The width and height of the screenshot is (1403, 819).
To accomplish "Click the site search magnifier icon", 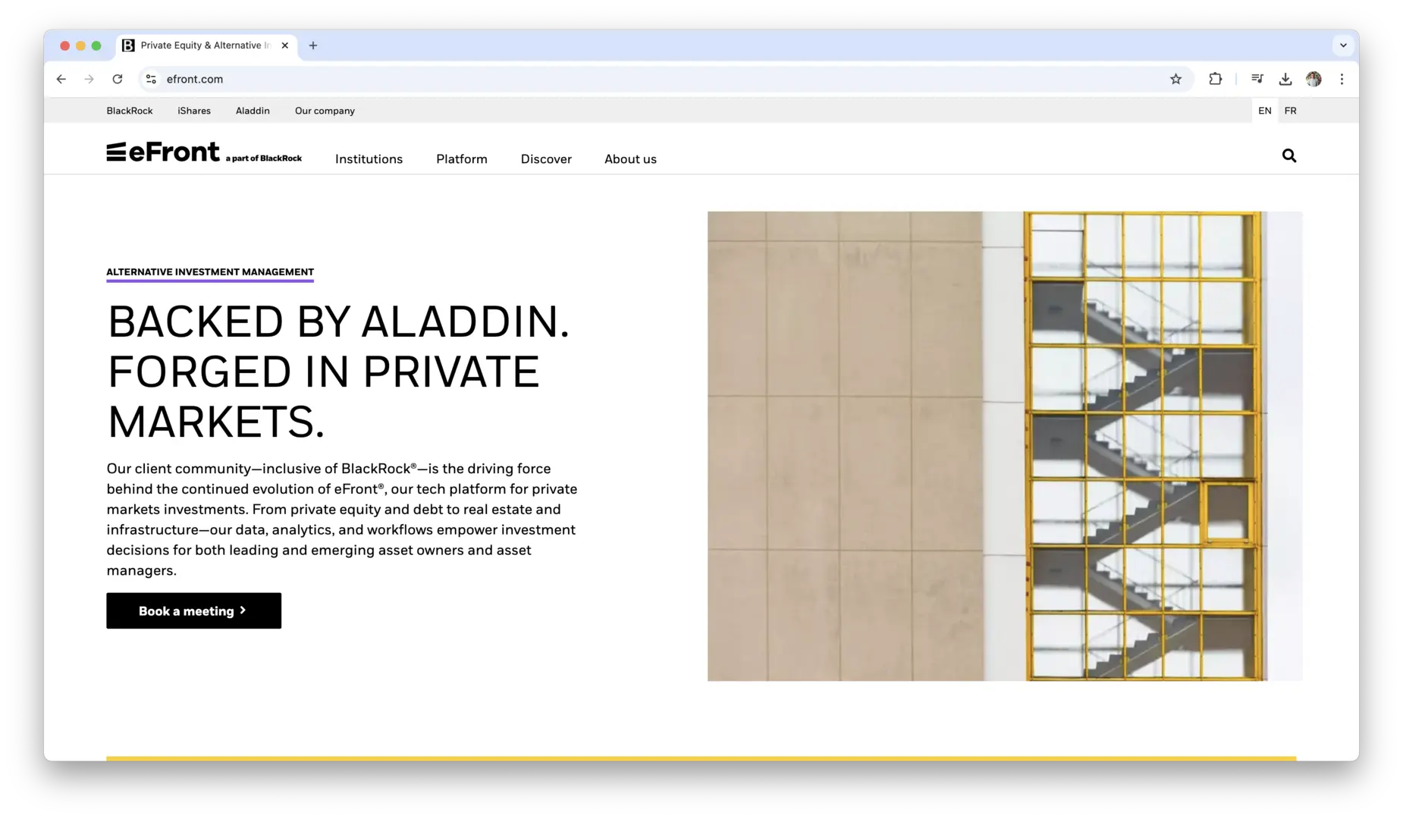I will [x=1288, y=156].
